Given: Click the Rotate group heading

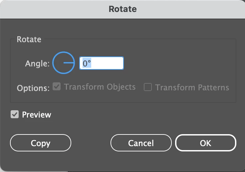Looking at the screenshot, I should [x=29, y=39].
